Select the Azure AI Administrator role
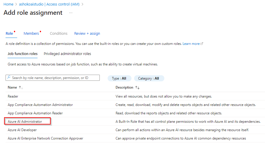The width and height of the screenshot is (265, 143). point(25,122)
